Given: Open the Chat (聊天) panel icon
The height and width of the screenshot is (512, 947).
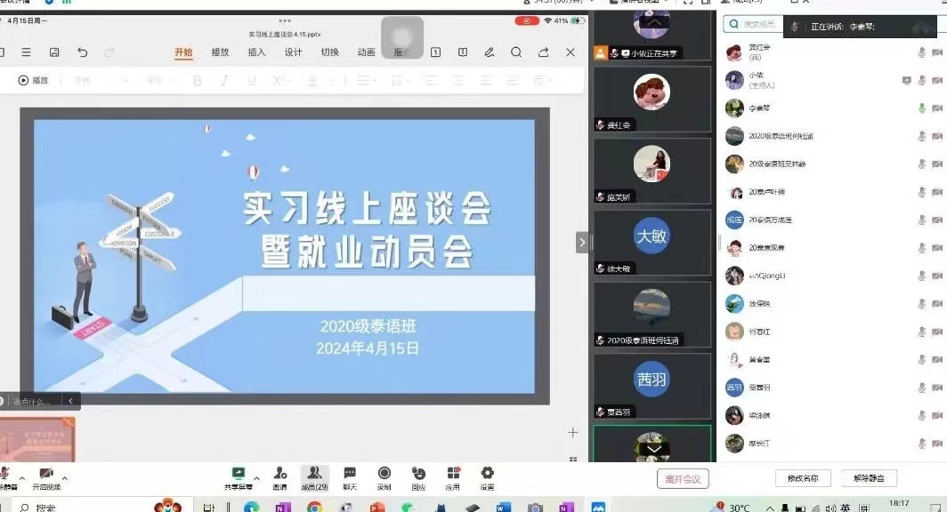Looking at the screenshot, I should pos(350,474).
